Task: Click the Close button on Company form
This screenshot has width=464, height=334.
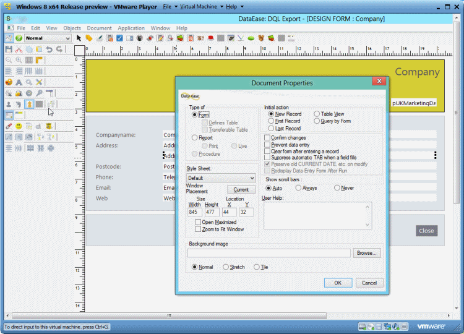Action: tap(426, 231)
